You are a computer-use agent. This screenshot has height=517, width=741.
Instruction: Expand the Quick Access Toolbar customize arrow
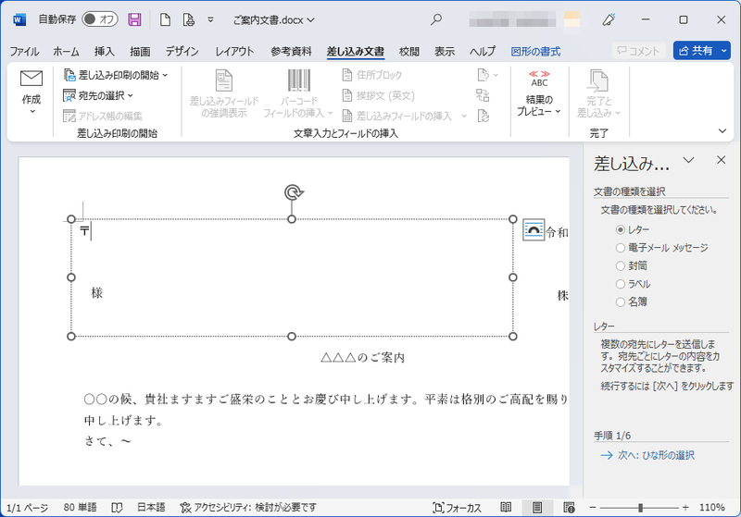click(210, 19)
